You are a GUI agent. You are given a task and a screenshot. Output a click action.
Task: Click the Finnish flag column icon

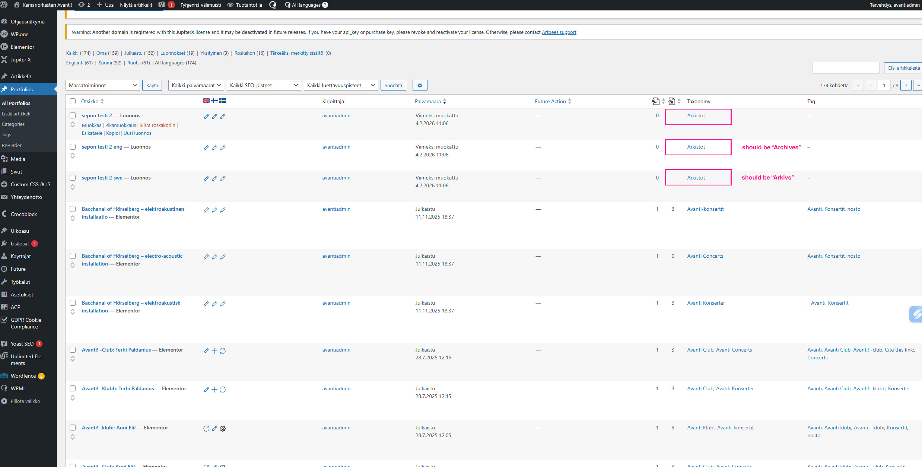(214, 101)
